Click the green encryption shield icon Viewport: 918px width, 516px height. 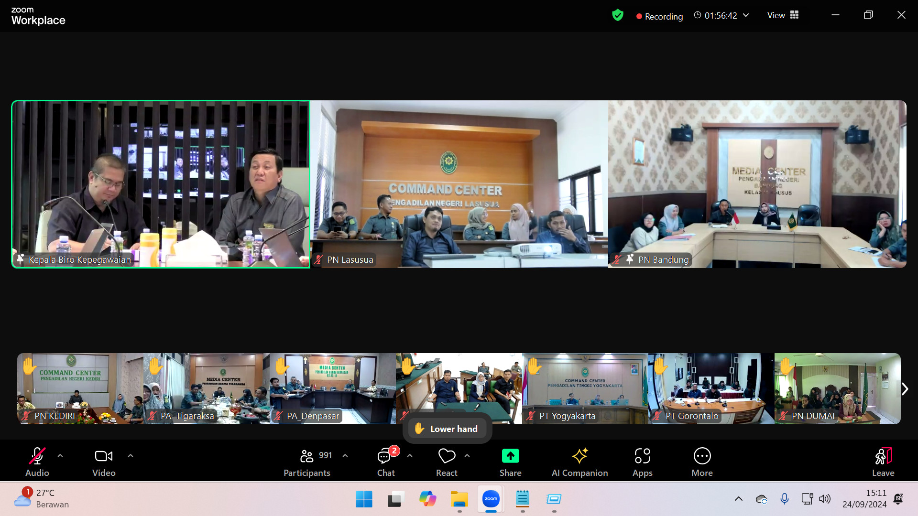[618, 15]
